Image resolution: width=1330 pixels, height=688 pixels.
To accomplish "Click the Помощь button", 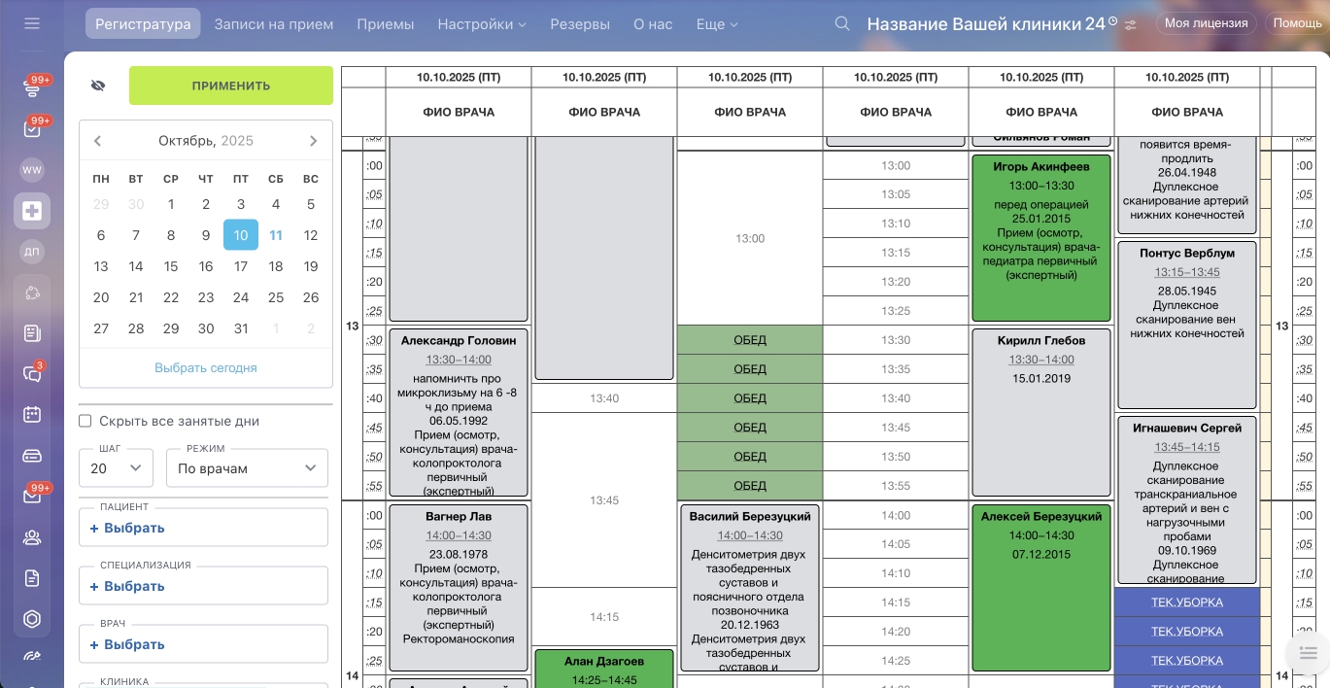I will click(1297, 23).
